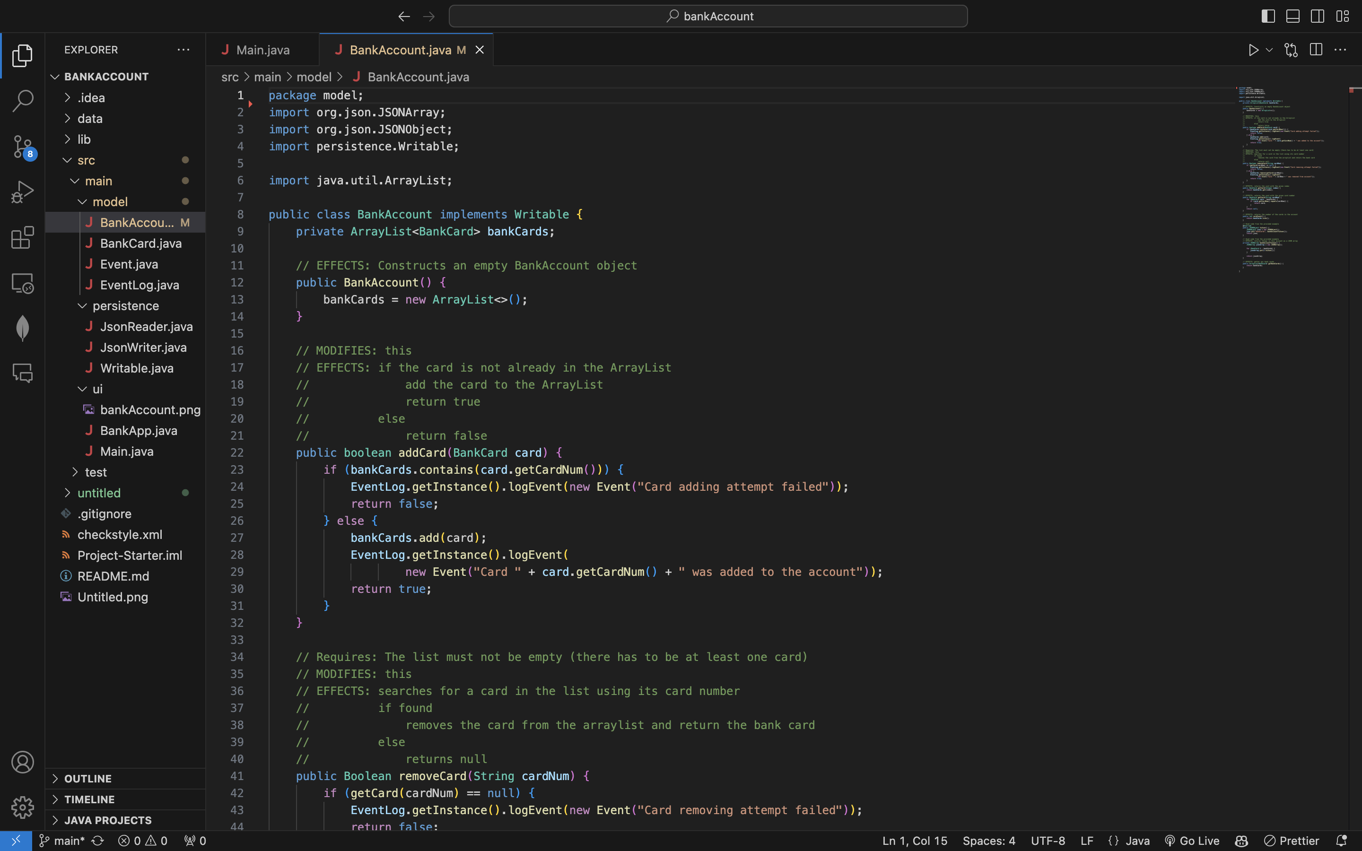Go to line via Ln 1, Col 15
Image resolution: width=1362 pixels, height=851 pixels.
click(x=915, y=841)
